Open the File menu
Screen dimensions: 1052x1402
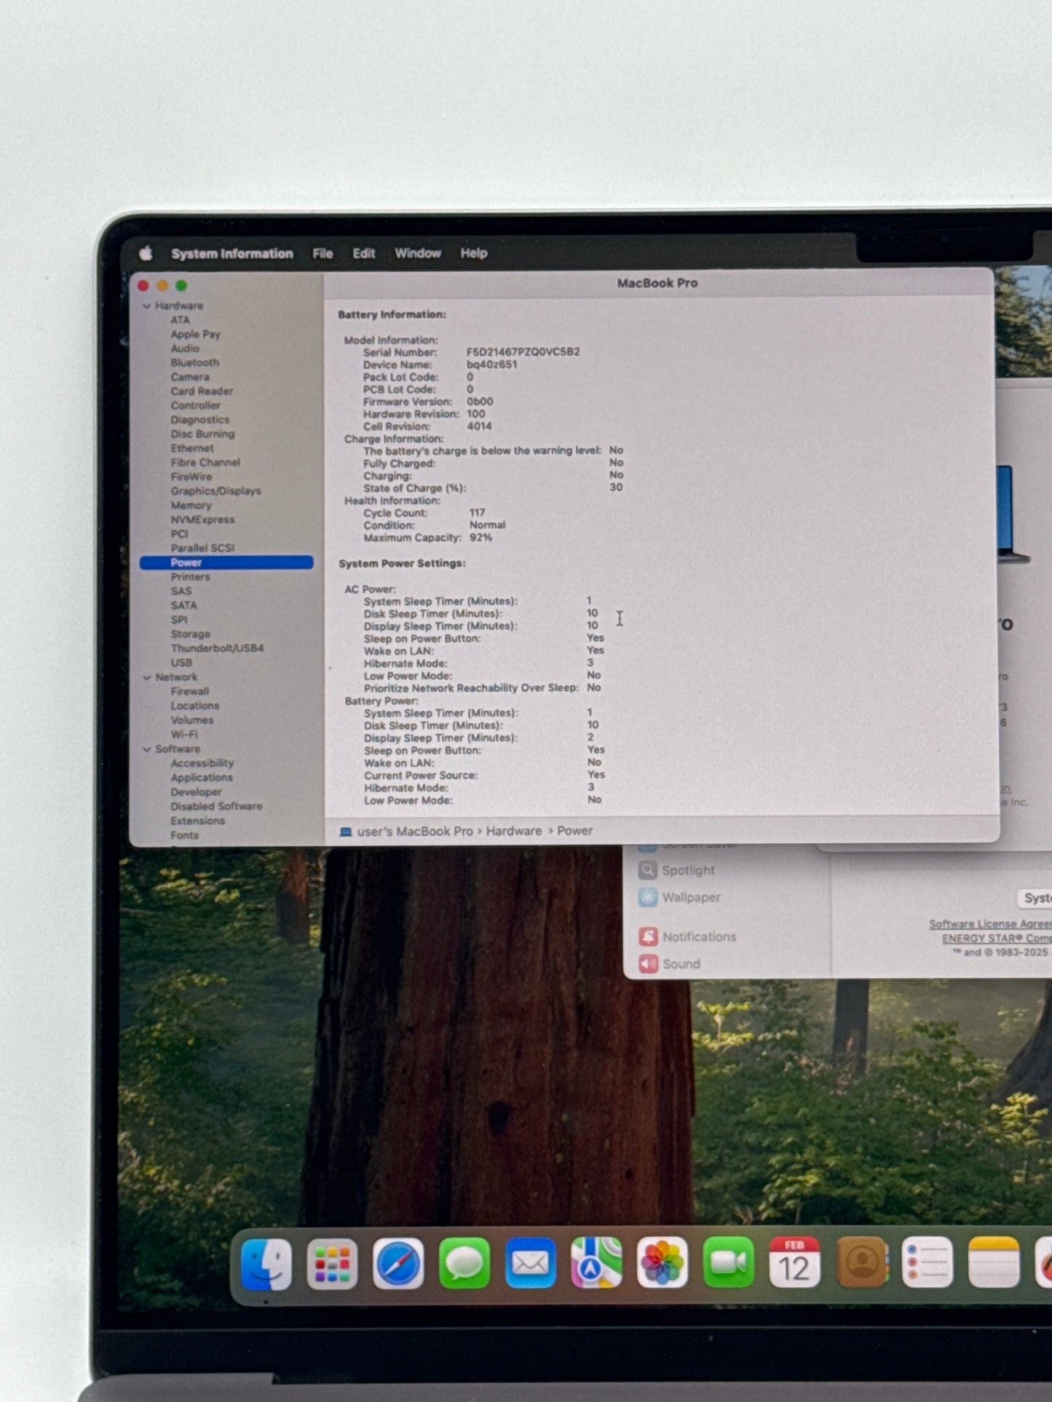tap(323, 253)
